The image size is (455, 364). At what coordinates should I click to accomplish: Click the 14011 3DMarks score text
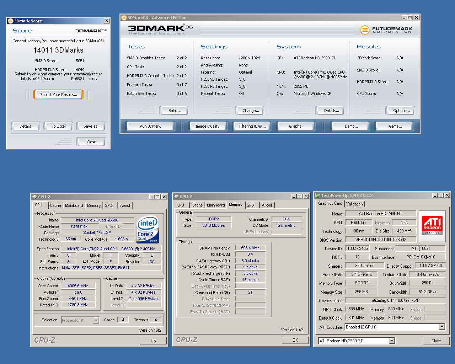click(59, 50)
